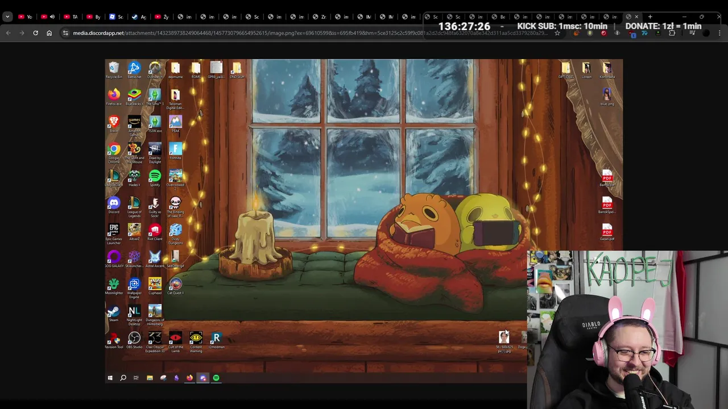The width and height of the screenshot is (728, 409).
Task: Open the Discord desktop shortcut
Action: 114,205
